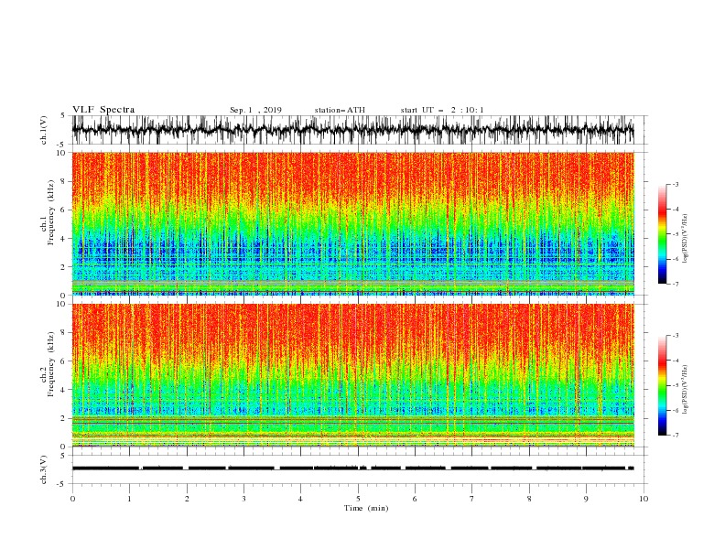Click the "7" tick on the Time axis

pyautogui.click(x=472, y=499)
